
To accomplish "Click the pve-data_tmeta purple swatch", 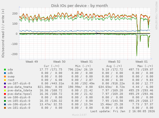I will pos(5,87).
